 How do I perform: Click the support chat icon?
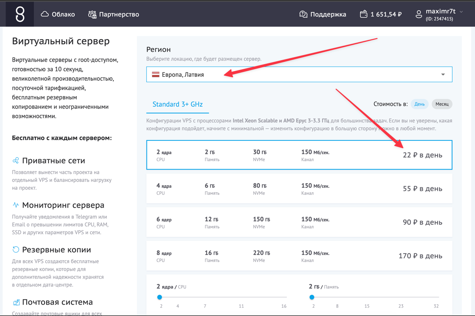click(303, 14)
